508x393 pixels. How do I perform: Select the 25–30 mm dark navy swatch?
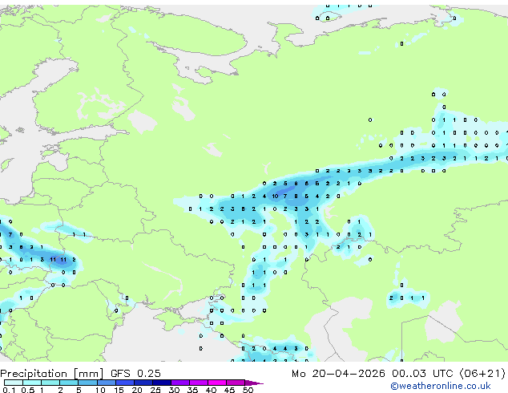[161, 383]
